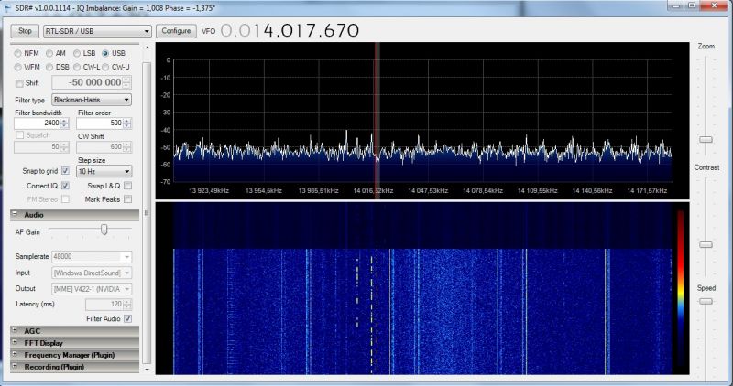The height and width of the screenshot is (386, 733).
Task: Open the Filter type dropdown
Action: click(x=92, y=100)
